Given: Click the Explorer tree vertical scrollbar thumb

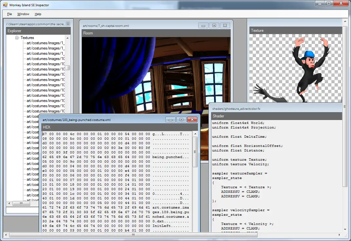Looking at the screenshot, I should [x=68, y=68].
